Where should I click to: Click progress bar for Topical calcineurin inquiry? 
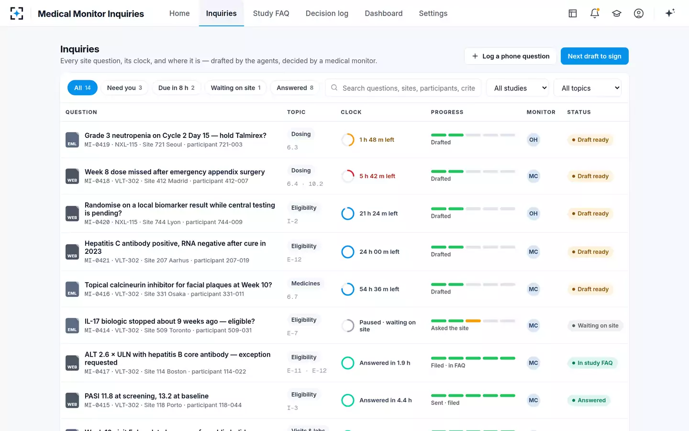point(473,284)
